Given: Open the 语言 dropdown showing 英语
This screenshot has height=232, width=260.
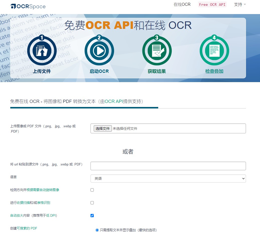Looking at the screenshot, I should point(168,179).
